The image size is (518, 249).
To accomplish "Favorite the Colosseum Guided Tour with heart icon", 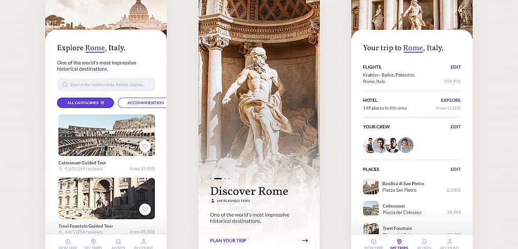I will click(145, 146).
